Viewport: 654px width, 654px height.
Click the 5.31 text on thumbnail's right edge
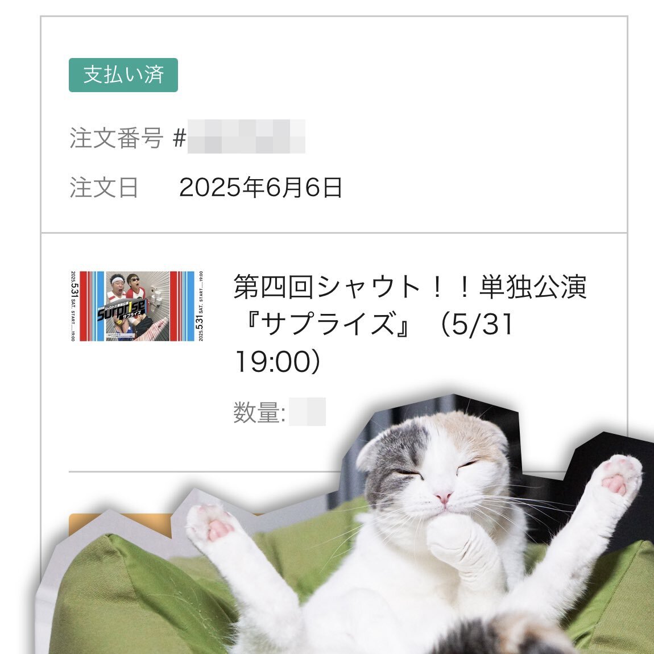pos(200,324)
